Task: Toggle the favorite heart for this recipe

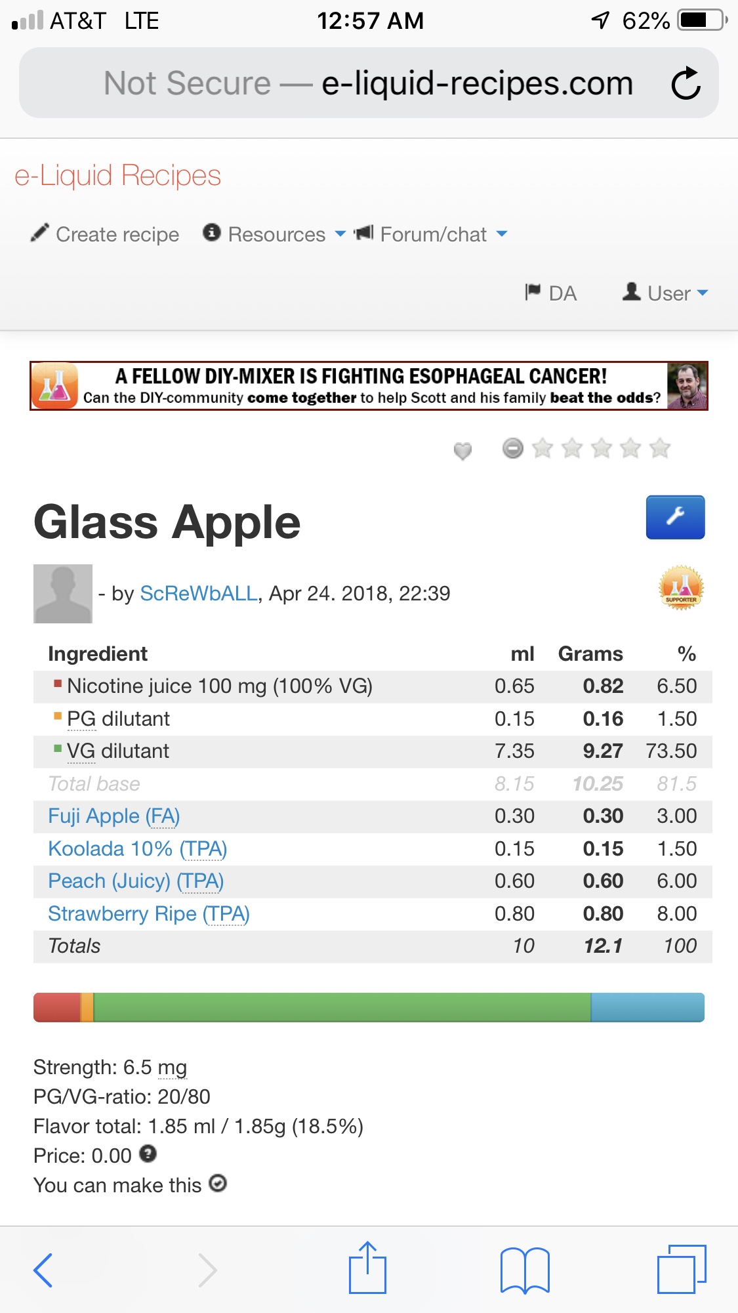Action: point(462,450)
